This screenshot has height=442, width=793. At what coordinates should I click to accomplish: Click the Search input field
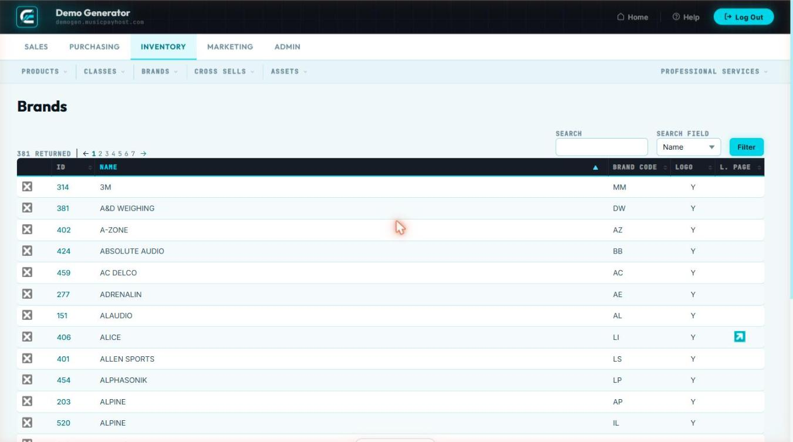[x=602, y=147]
